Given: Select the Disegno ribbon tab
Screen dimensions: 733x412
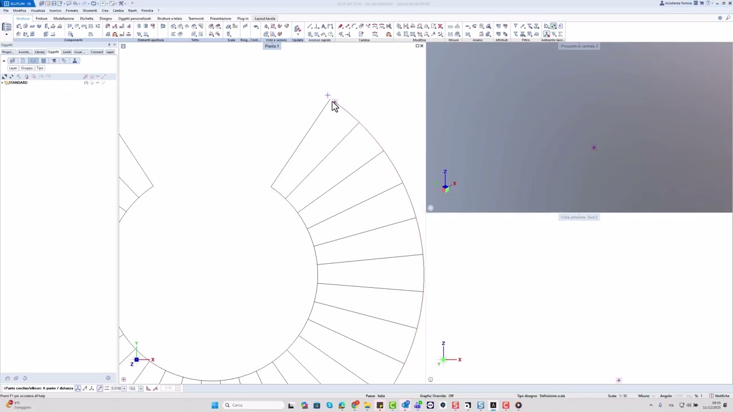Looking at the screenshot, I should (x=106, y=18).
